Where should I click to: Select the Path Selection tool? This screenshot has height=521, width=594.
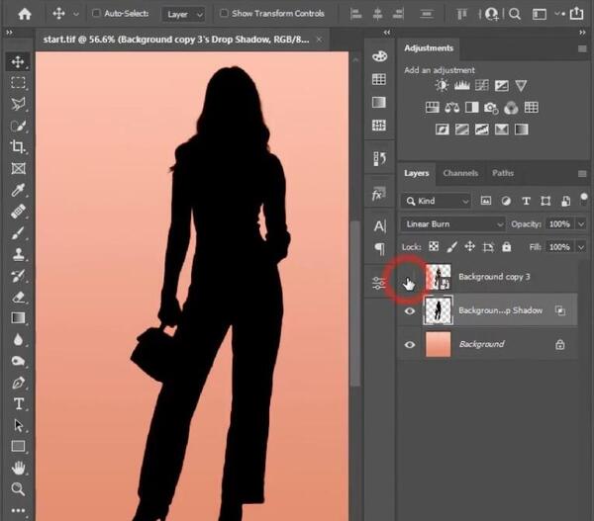pos(18,426)
